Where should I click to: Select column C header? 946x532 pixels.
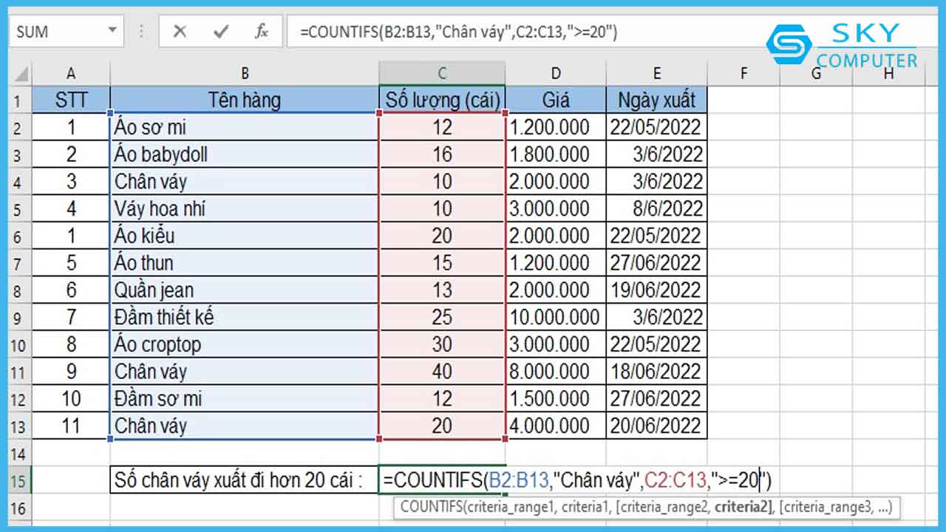pyautogui.click(x=442, y=73)
